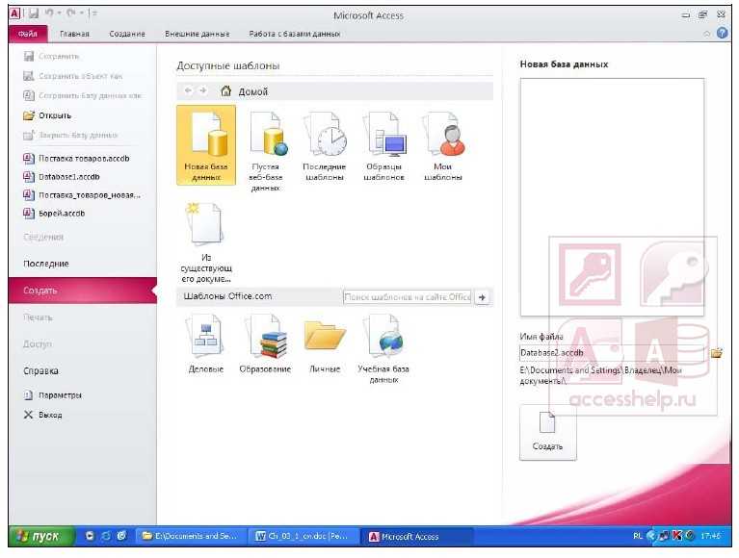Image resolution: width=739 pixels, height=558 pixels.
Task: Switch to Word document taskbar button
Action: pyautogui.click(x=303, y=537)
